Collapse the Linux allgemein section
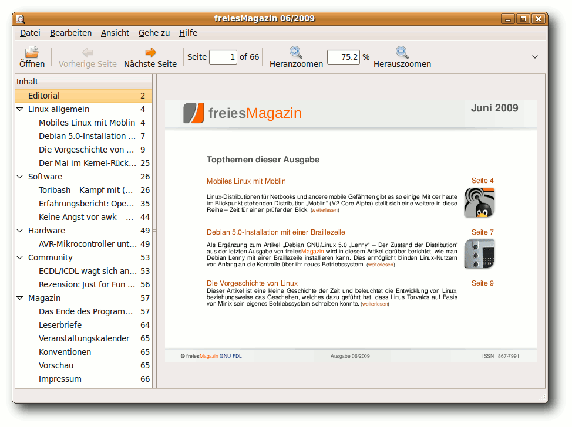Viewport: 572px width, 427px height. pos(20,109)
